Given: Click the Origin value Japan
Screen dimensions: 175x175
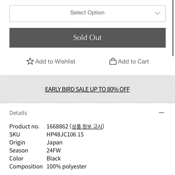Looking at the screenshot, I should (x=54, y=142).
